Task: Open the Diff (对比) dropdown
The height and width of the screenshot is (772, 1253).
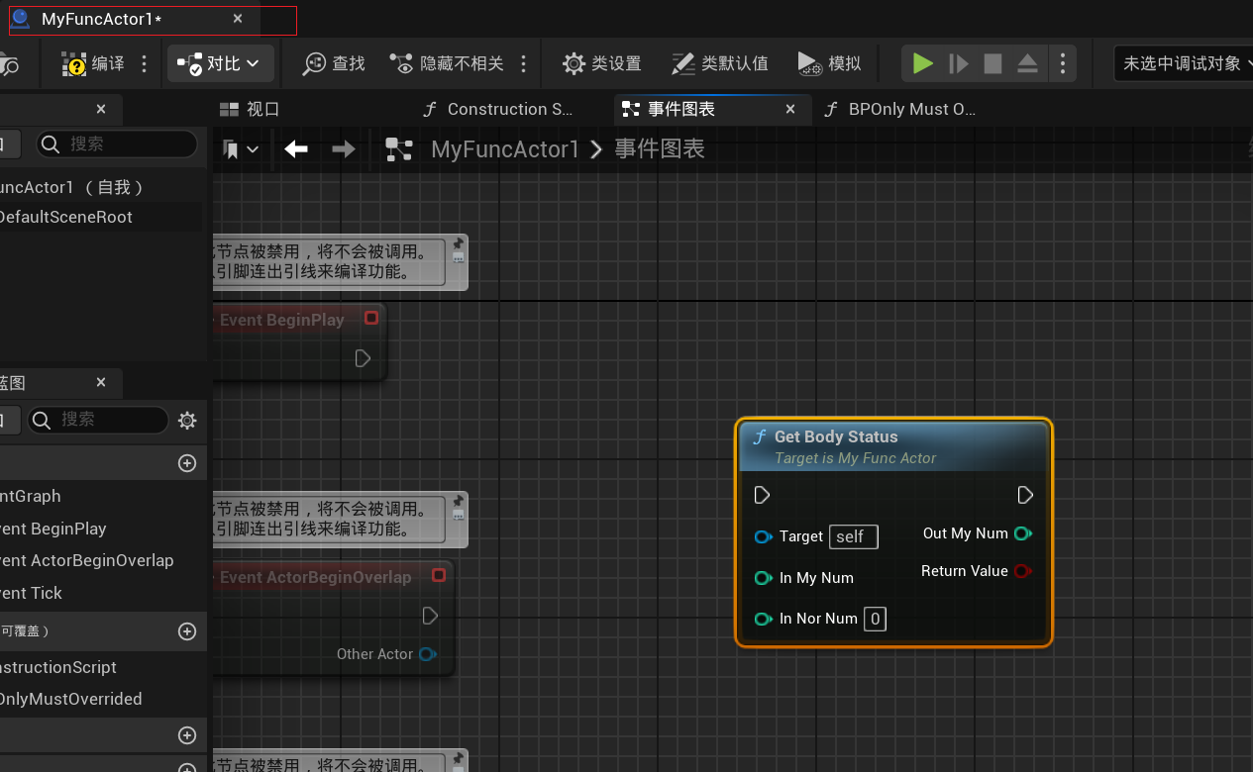Action: (220, 64)
